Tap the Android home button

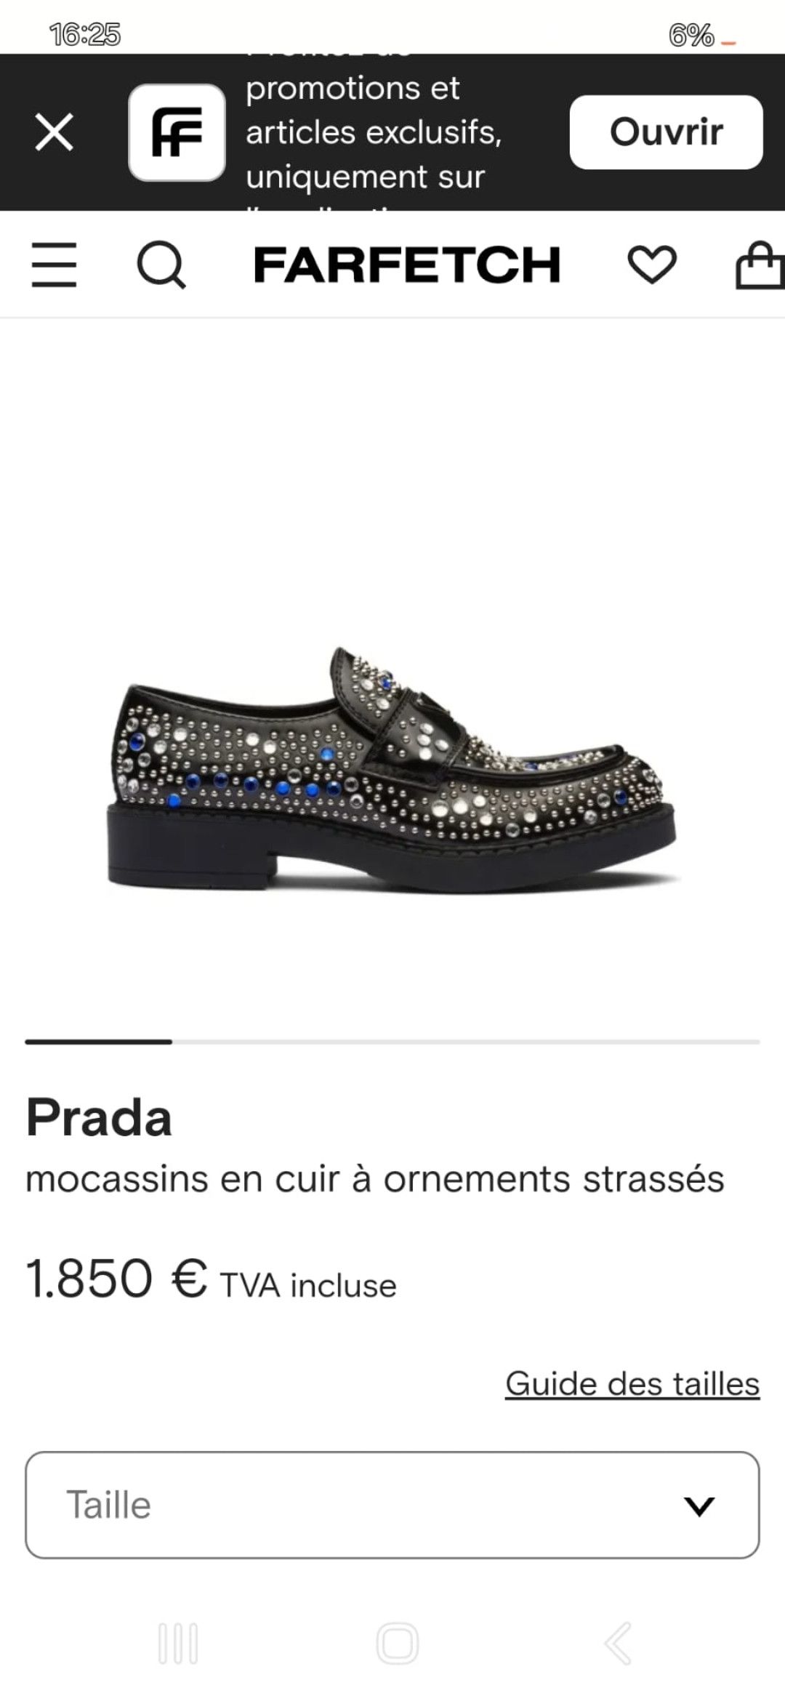pos(398,1644)
